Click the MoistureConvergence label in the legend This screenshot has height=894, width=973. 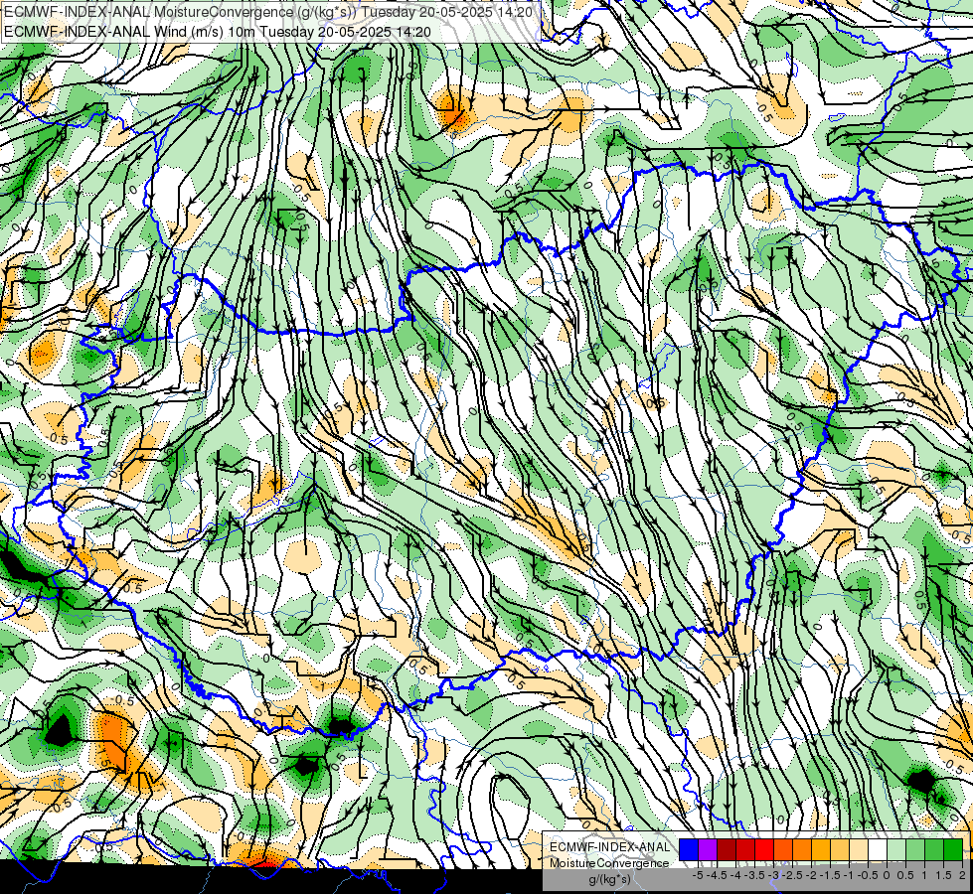pos(609,863)
